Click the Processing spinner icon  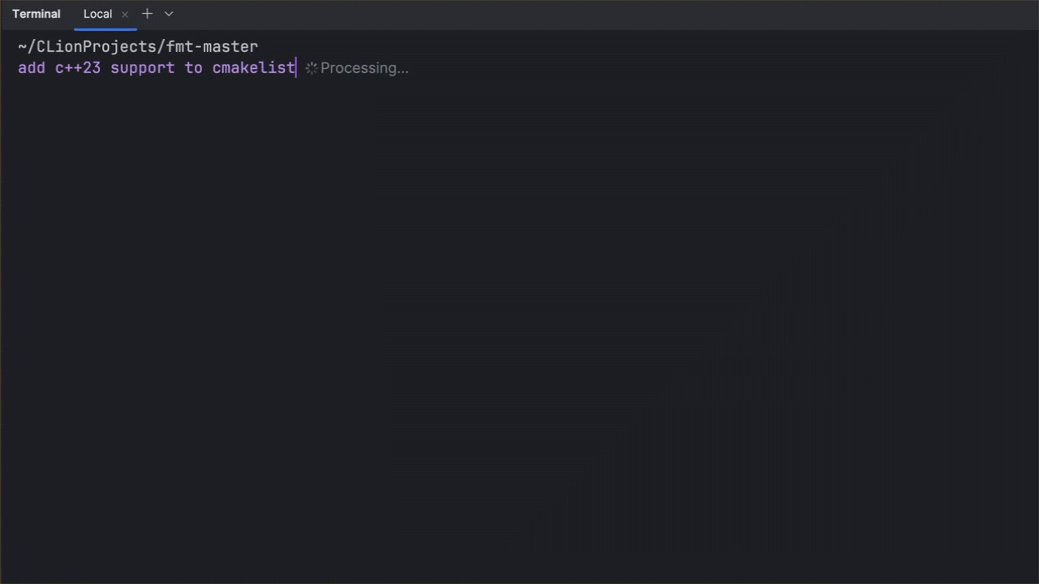pyautogui.click(x=311, y=68)
